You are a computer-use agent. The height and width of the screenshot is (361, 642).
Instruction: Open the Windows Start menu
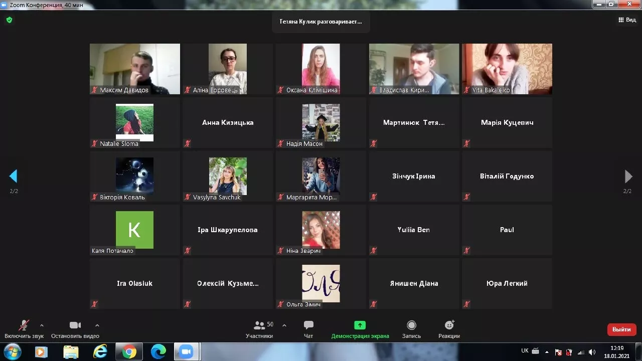(12, 352)
